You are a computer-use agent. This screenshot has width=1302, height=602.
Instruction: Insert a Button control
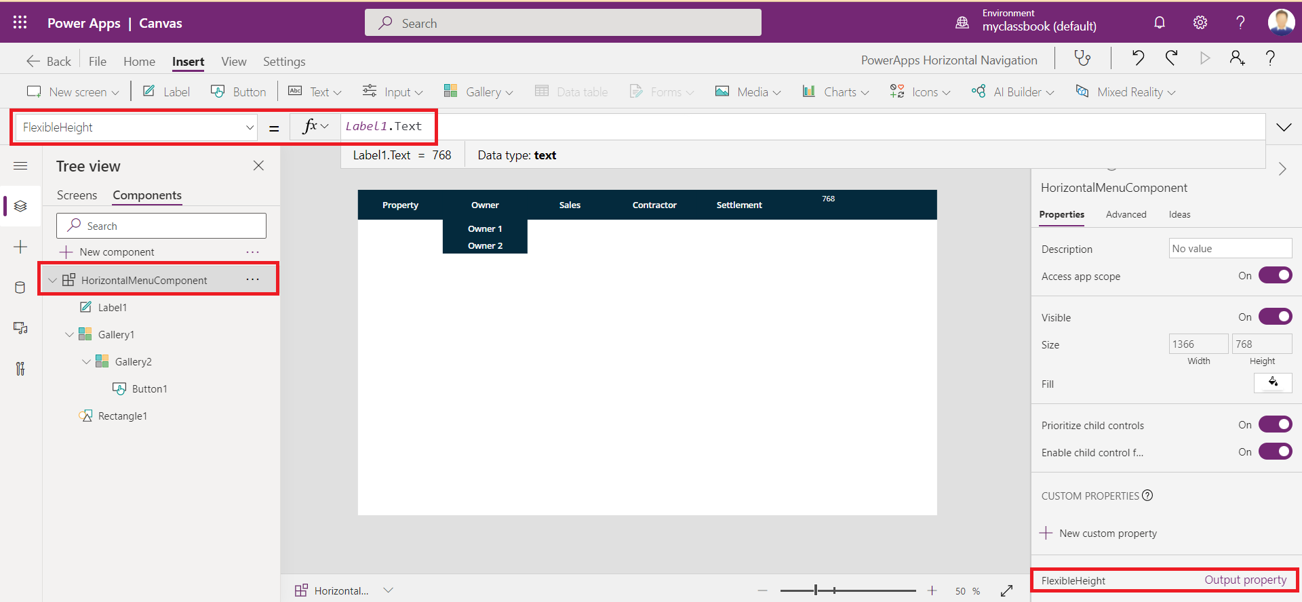(x=238, y=92)
